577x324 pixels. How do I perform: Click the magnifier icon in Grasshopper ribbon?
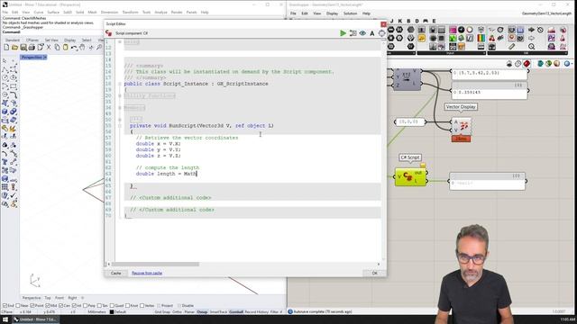point(531,47)
